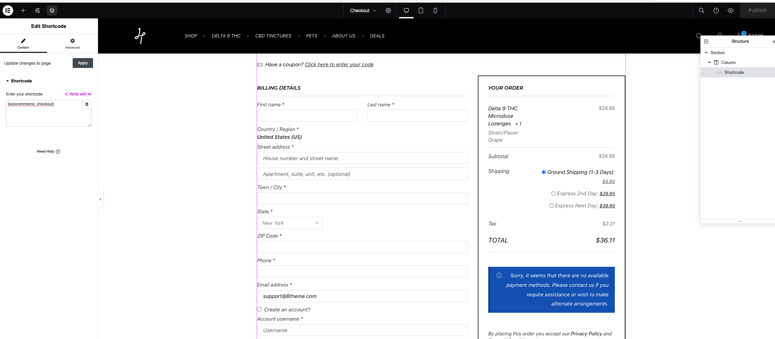Image resolution: width=775 pixels, height=339 pixels.
Task: Switch to tablet preview mode
Action: coord(421,11)
